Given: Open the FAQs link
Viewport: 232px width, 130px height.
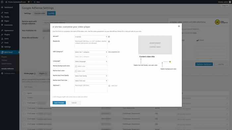Looking at the screenshot, I should 195,33.
